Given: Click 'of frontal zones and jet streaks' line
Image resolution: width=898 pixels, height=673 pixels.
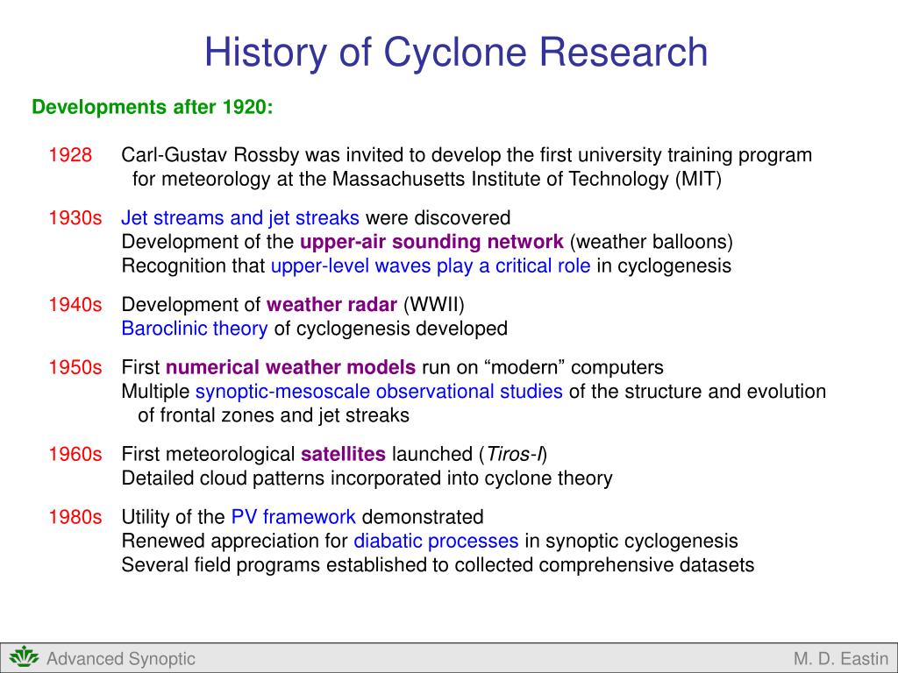Looking at the screenshot, I should coord(274,415).
